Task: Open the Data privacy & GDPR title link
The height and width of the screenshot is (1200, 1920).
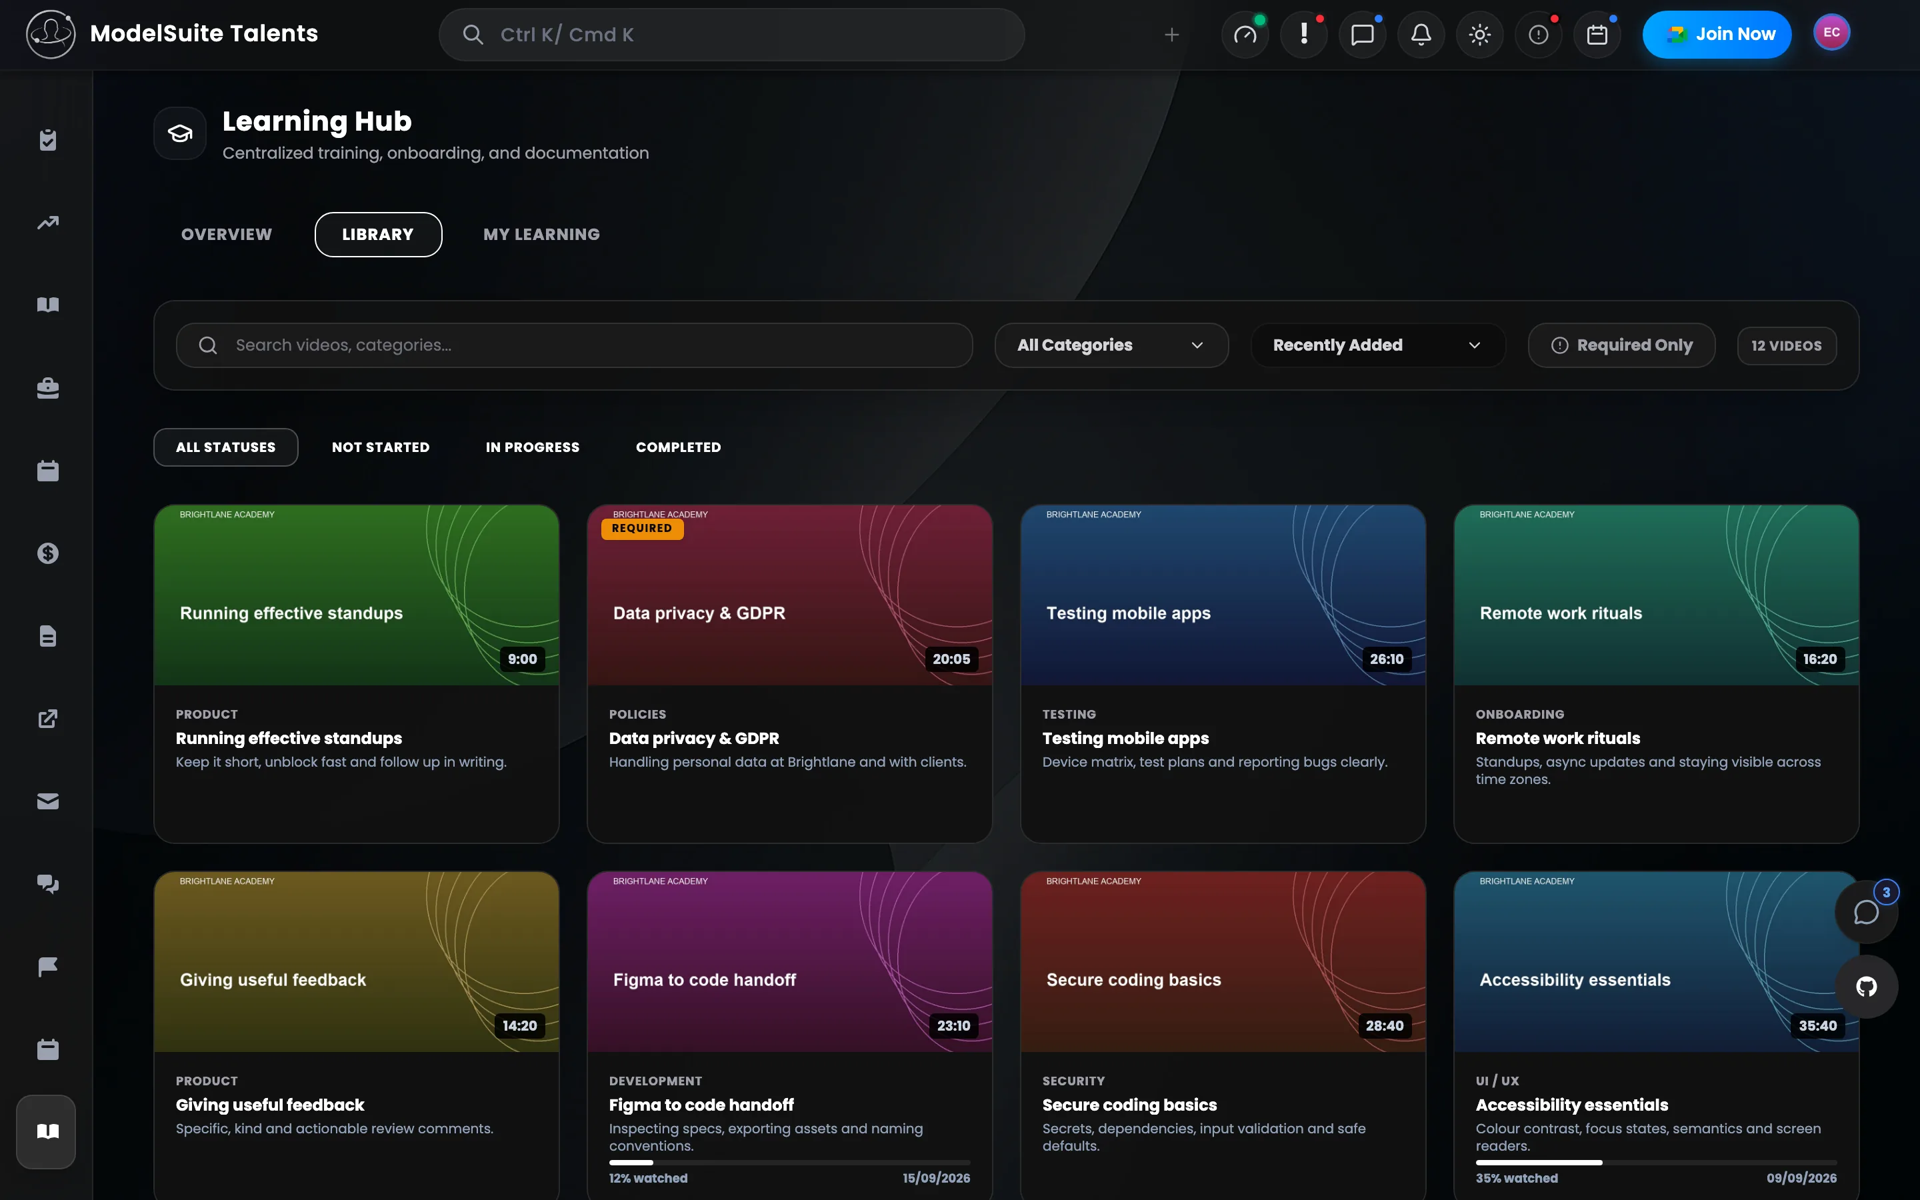Action: coord(694,738)
